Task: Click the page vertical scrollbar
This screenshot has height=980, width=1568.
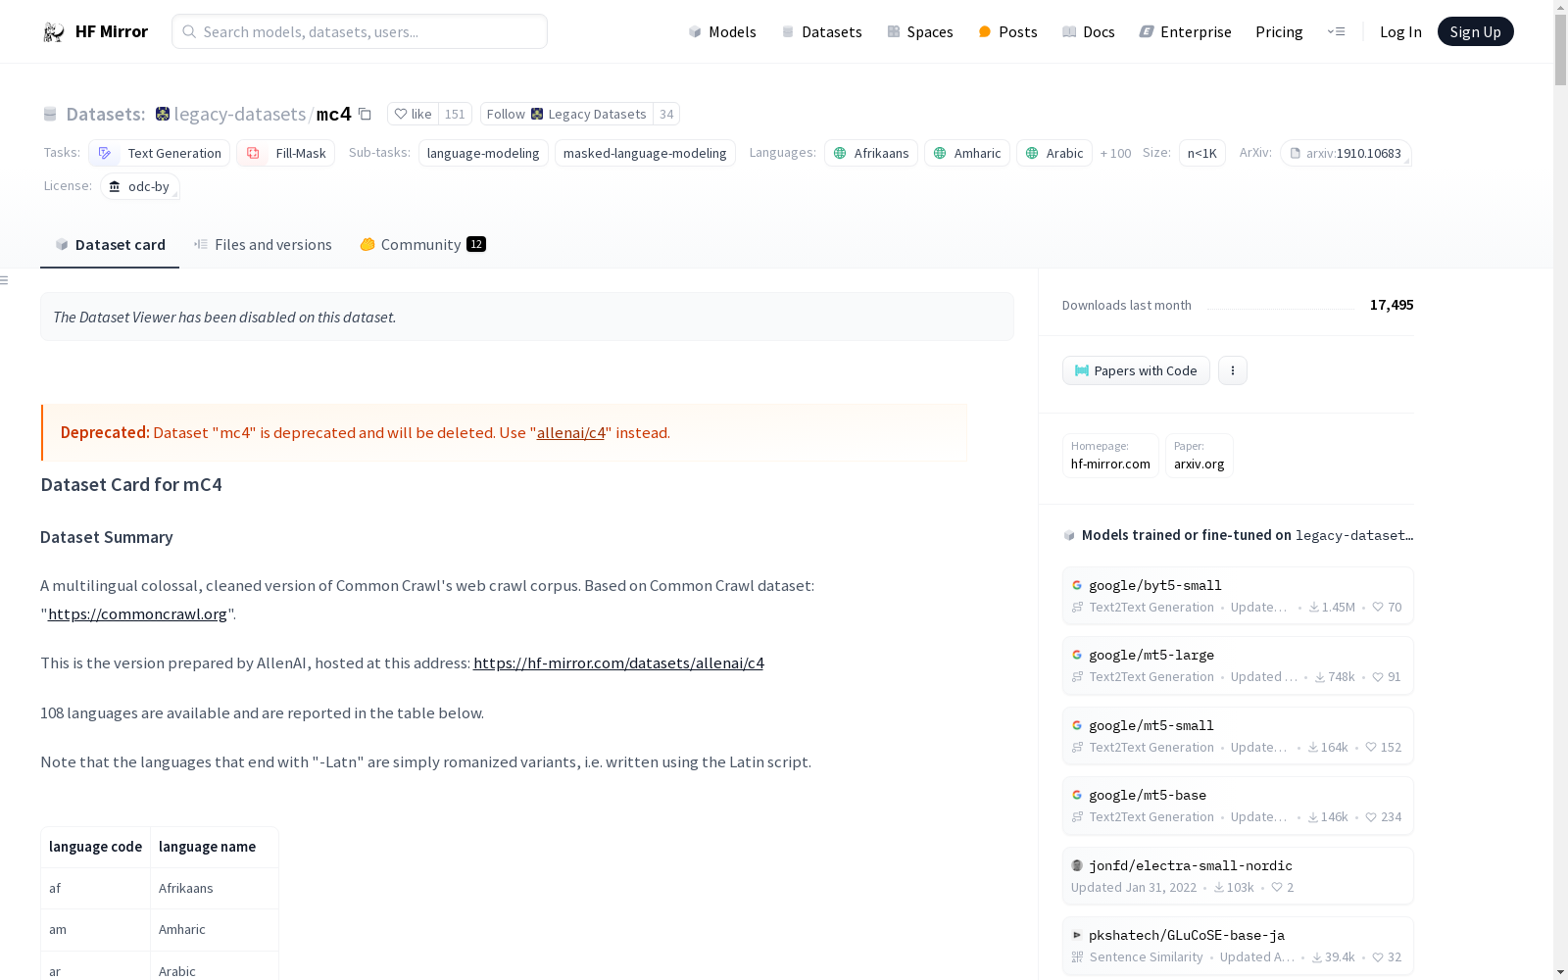Action: coord(1560,49)
